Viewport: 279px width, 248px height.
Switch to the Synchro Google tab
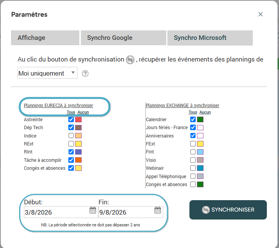[123, 38]
